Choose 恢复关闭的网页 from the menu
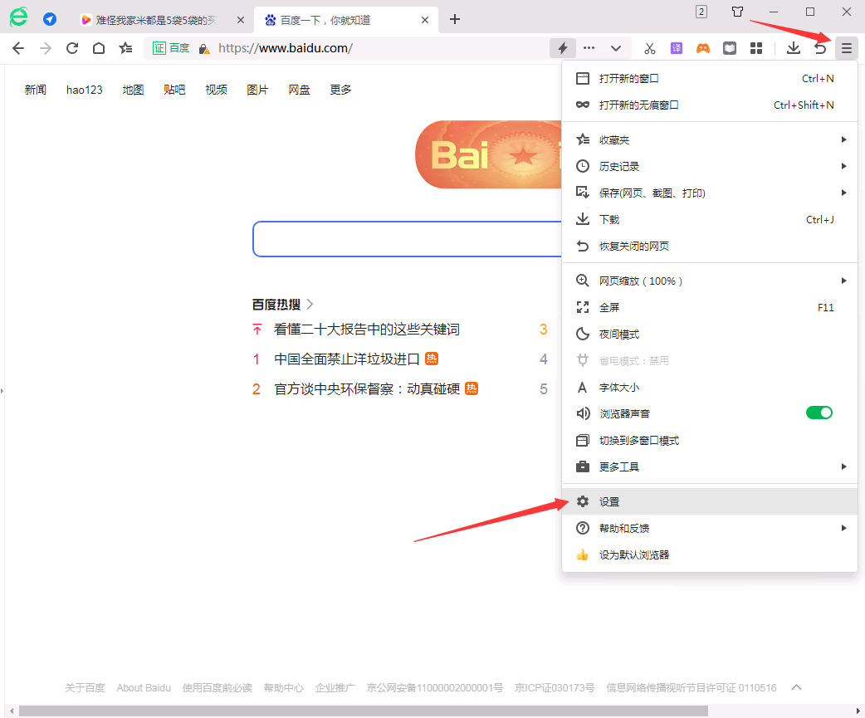This screenshot has height=718, width=865. coord(710,246)
